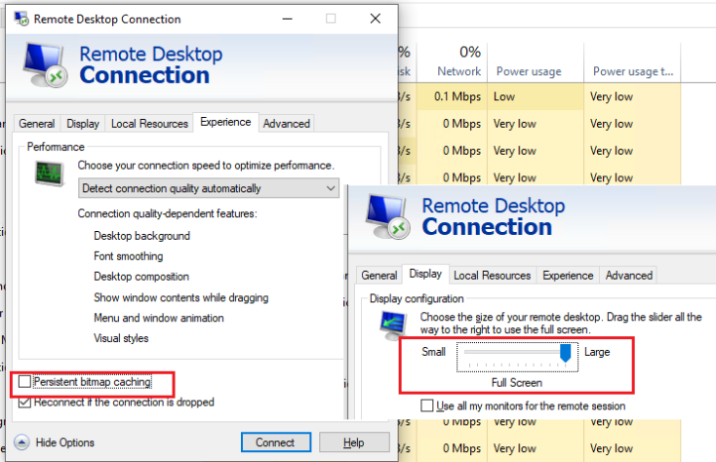The height and width of the screenshot is (462, 716).
Task: Switch to the Local Resources tab in left dialog
Action: (x=149, y=124)
